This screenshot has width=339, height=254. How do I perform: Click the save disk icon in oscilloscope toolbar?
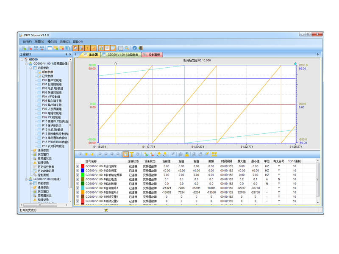coord(187,155)
